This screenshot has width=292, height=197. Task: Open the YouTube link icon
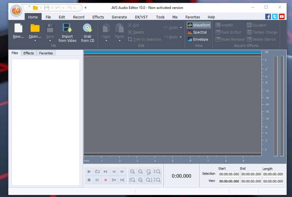pos(282,17)
